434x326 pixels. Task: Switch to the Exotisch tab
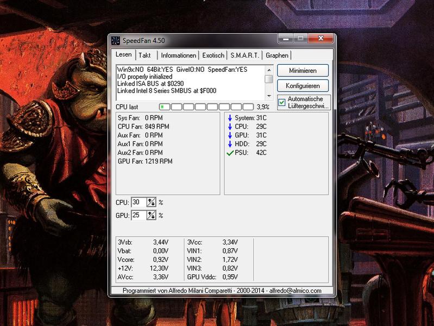(x=213, y=56)
